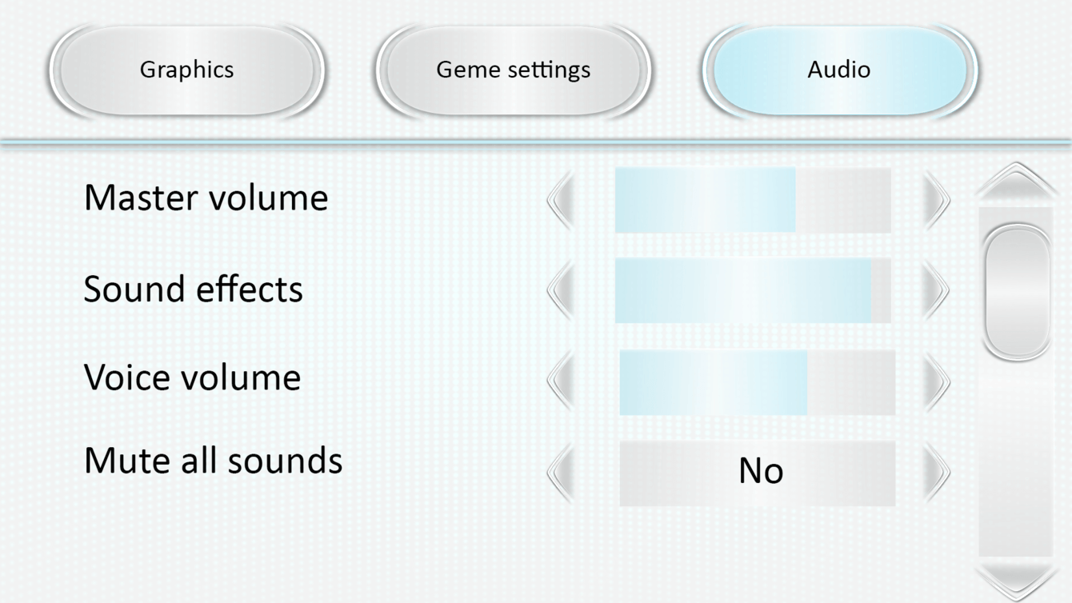
Task: Select the Audio tab
Action: point(838,70)
